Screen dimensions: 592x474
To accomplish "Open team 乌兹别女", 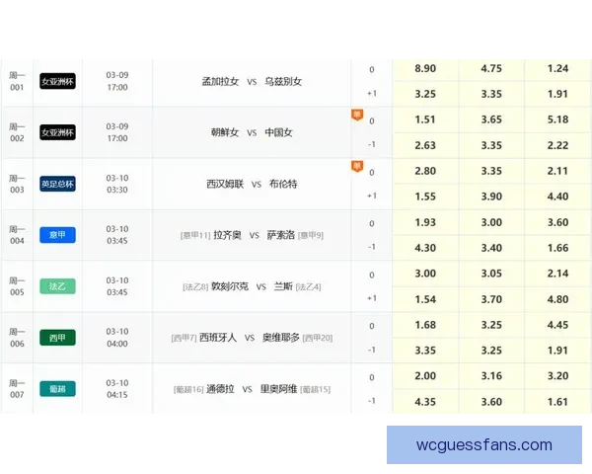I will (283, 81).
